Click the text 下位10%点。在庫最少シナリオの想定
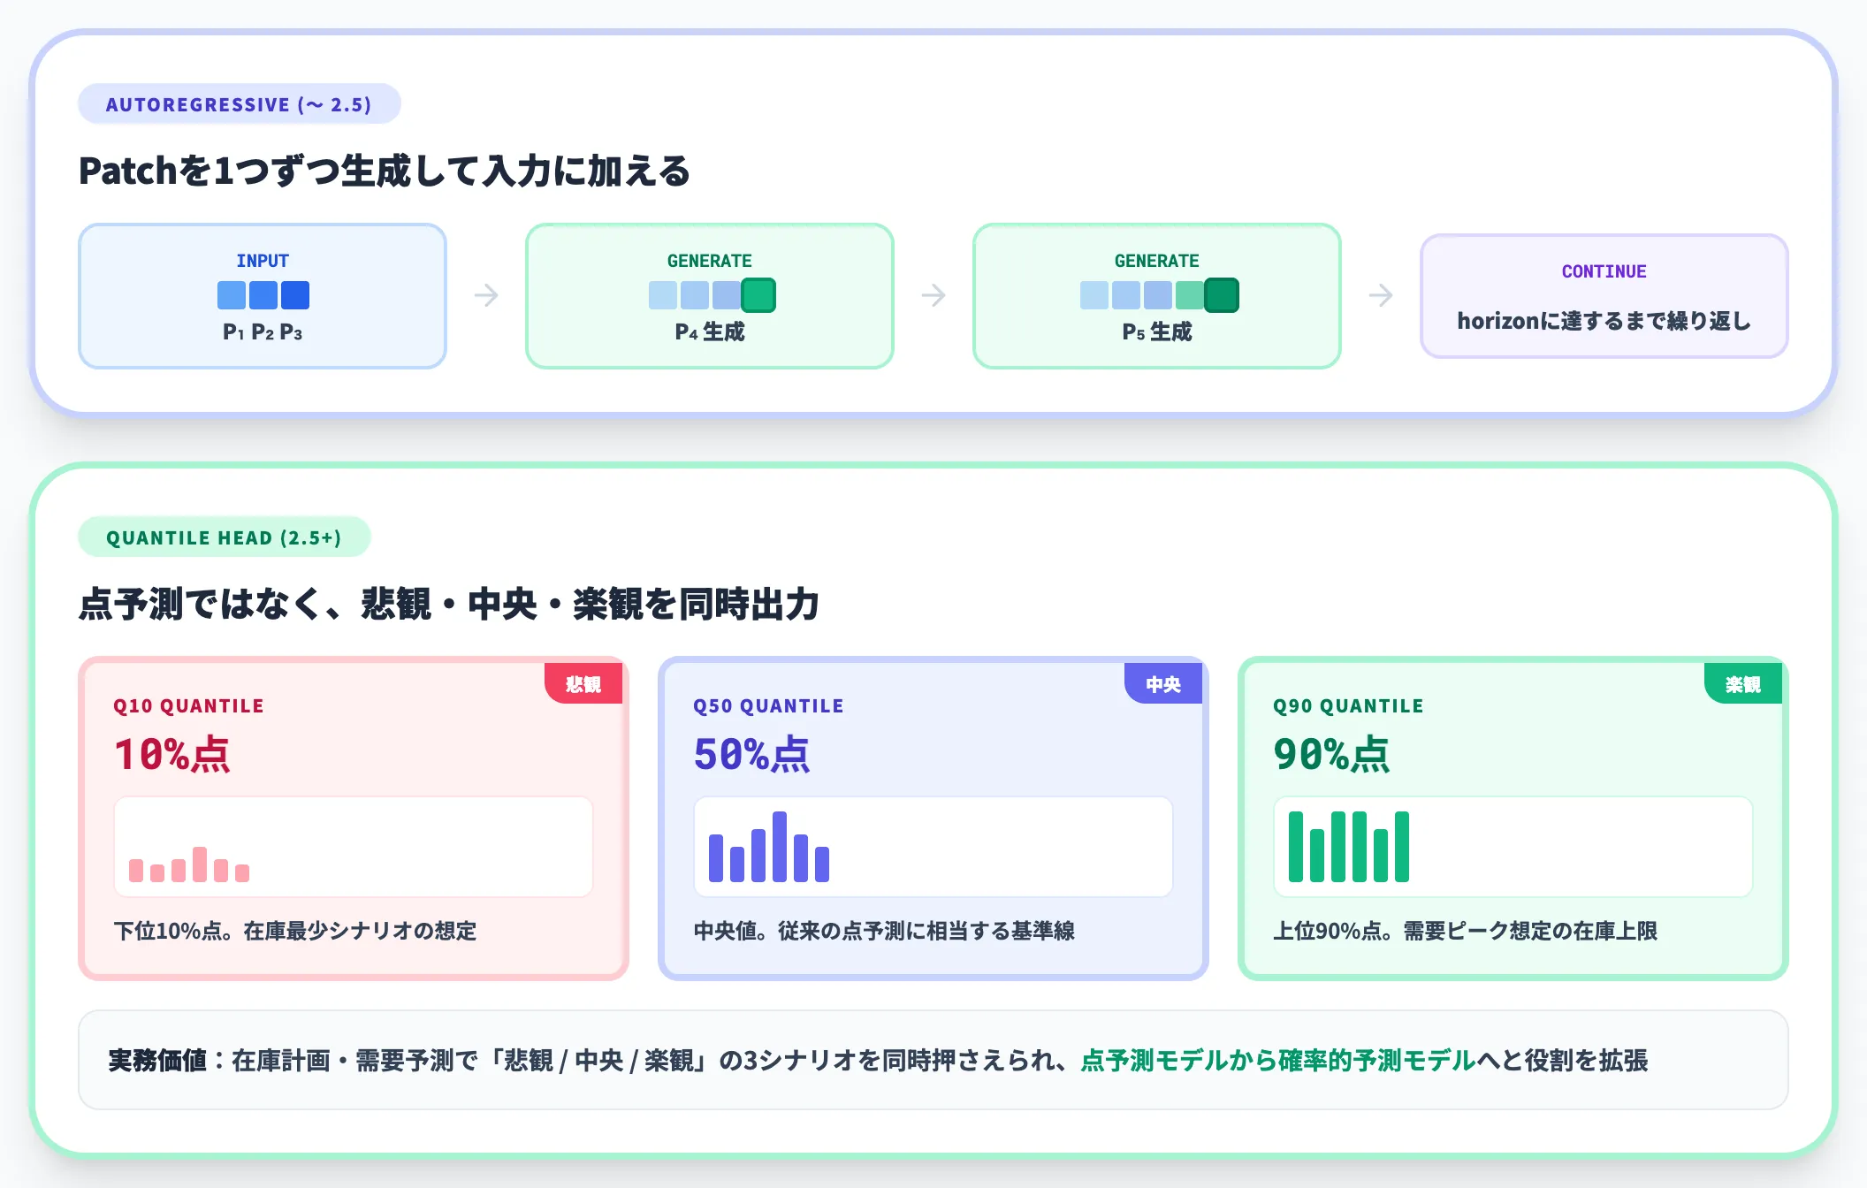1867x1188 pixels. tap(295, 931)
